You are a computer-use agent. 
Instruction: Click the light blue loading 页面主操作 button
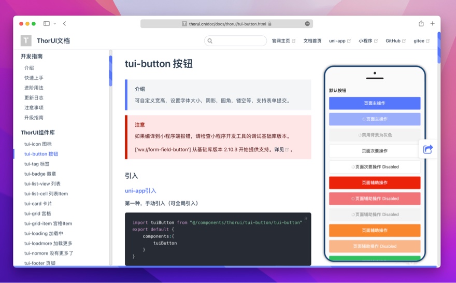pos(375,119)
